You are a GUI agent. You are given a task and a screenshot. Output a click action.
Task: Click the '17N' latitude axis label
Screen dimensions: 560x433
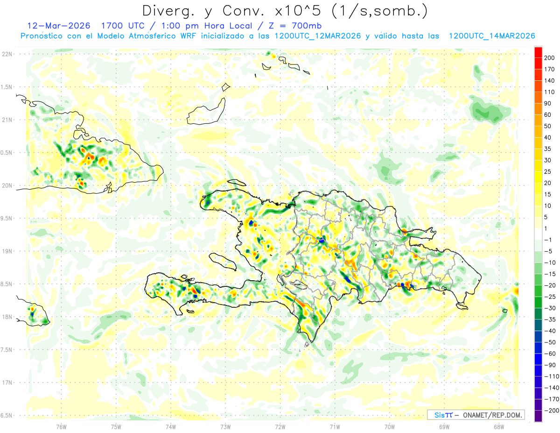point(7,383)
